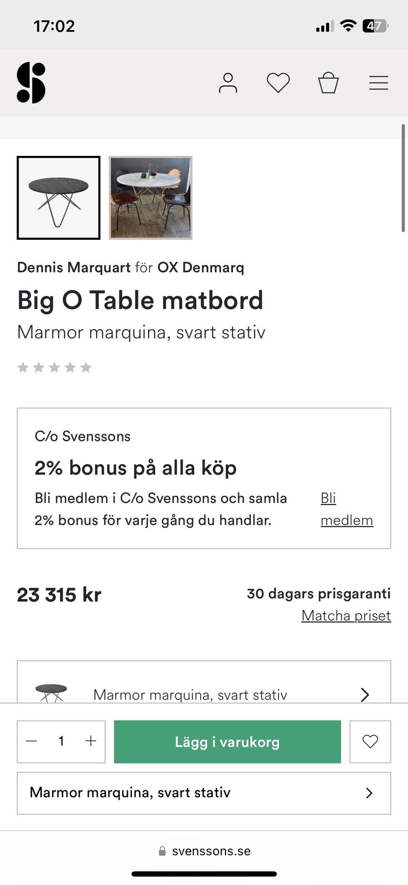The height and width of the screenshot is (885, 408).
Task: Open the hamburger menu
Action: click(378, 83)
